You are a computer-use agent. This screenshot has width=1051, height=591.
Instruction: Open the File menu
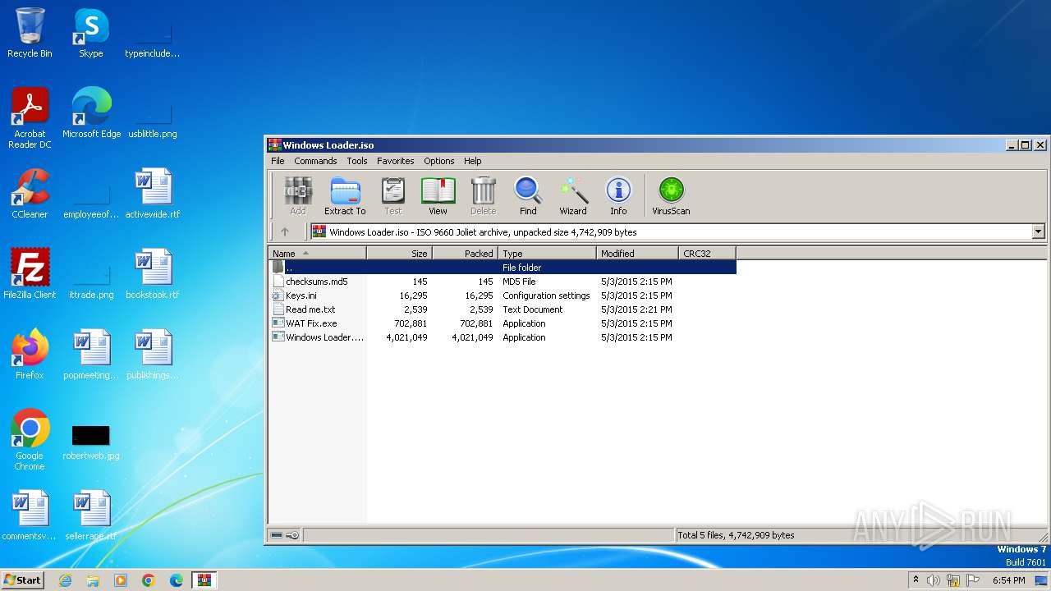(x=278, y=161)
